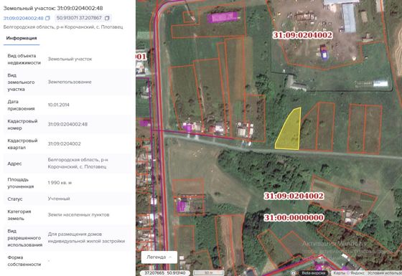Select the title Земельный участок: 31:09:0204002:48
Screen dimensions: 402x276
click(53, 8)
